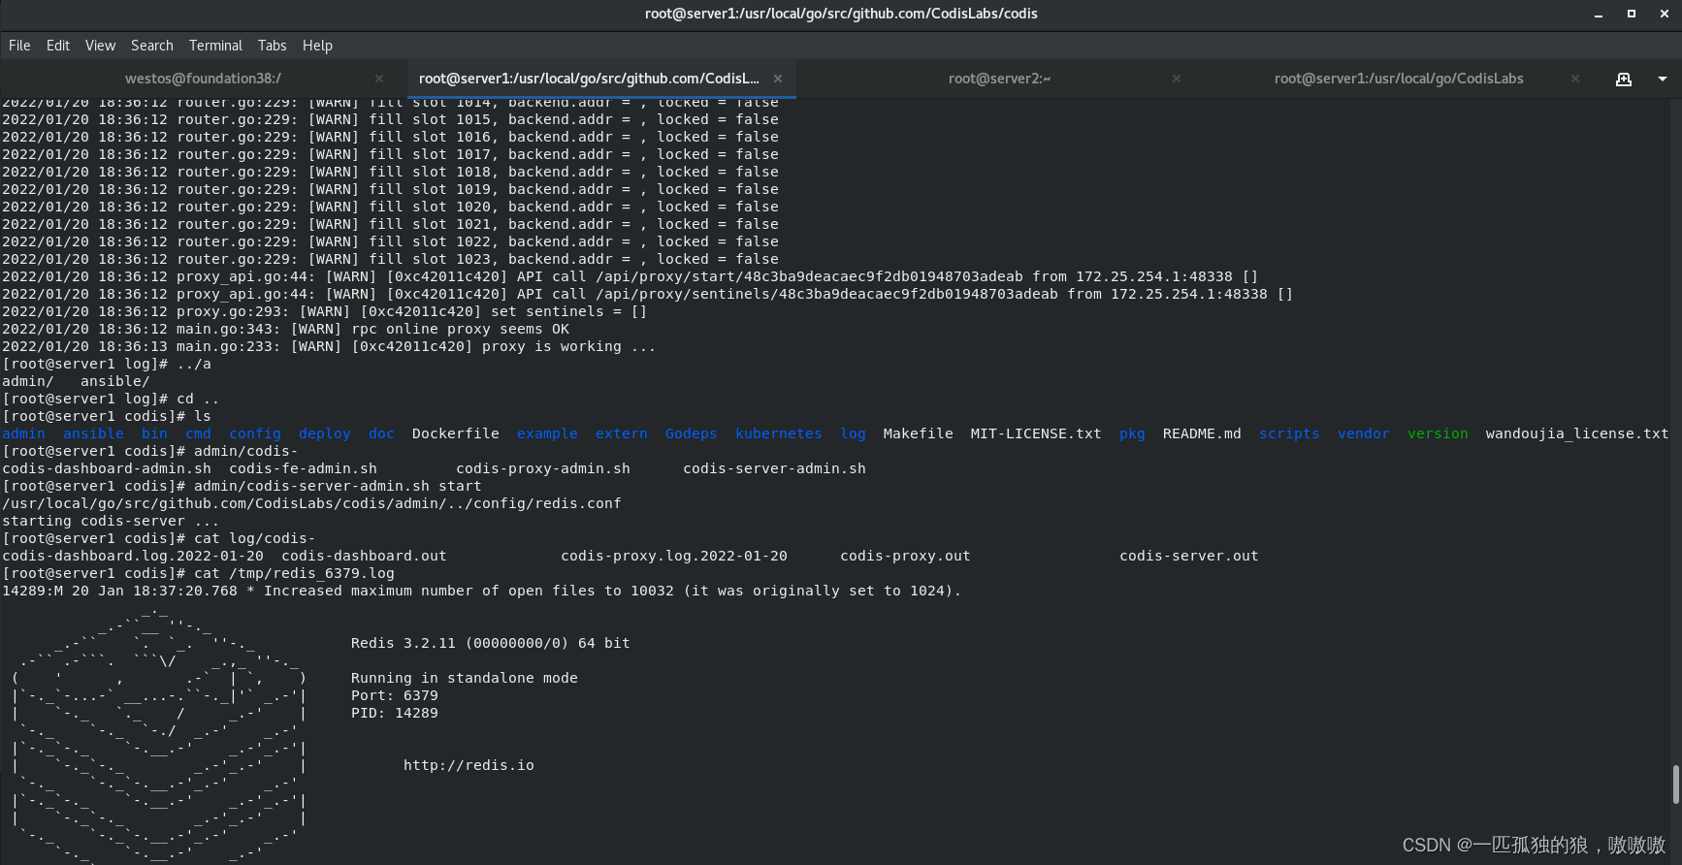Viewport: 1682px width, 865px height.
Task: Click 'codis-server.out' file name
Action: tap(1188, 556)
